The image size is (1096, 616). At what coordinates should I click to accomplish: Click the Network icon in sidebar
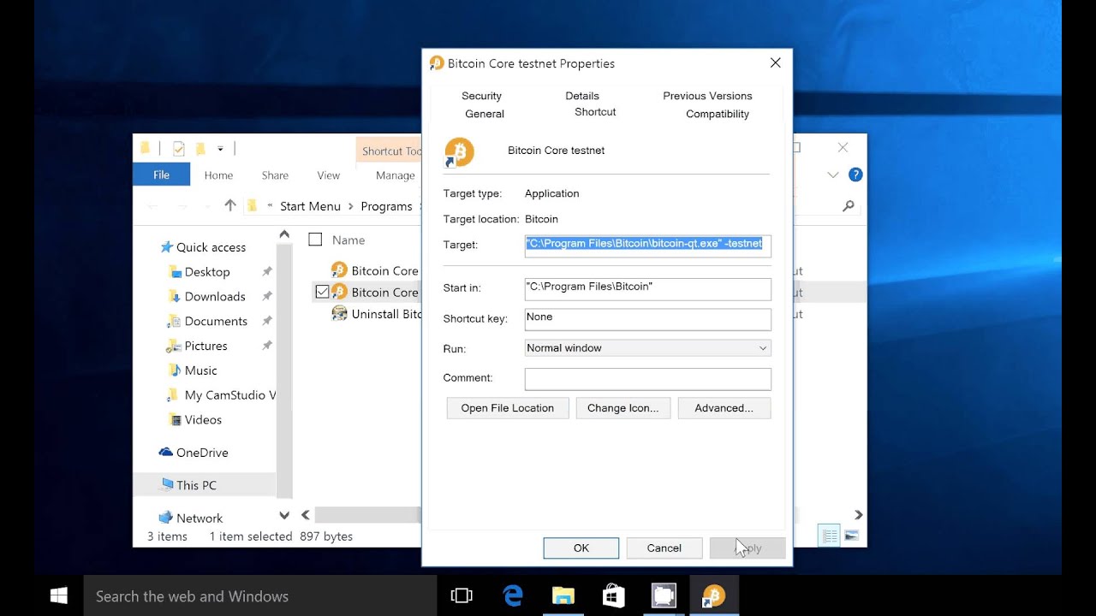pyautogui.click(x=166, y=518)
